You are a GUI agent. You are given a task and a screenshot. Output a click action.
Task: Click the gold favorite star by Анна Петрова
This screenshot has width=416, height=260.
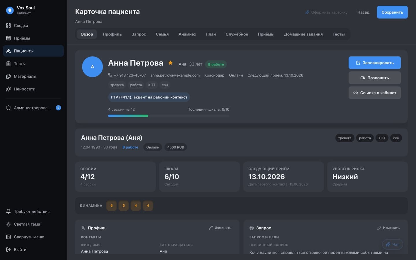coord(170,63)
